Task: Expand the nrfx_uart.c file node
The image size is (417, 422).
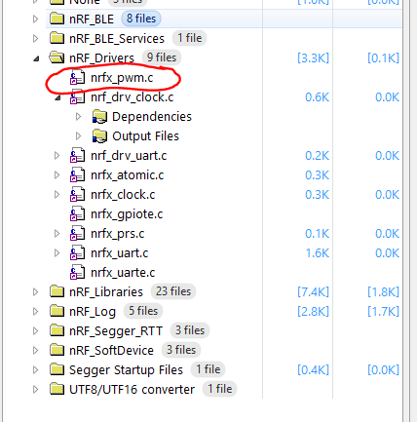Action: click(x=57, y=253)
